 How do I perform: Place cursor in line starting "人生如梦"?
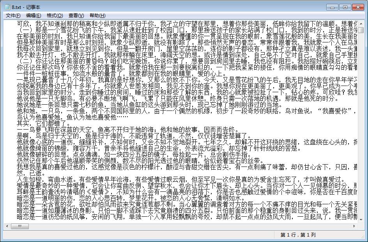point(78,179)
